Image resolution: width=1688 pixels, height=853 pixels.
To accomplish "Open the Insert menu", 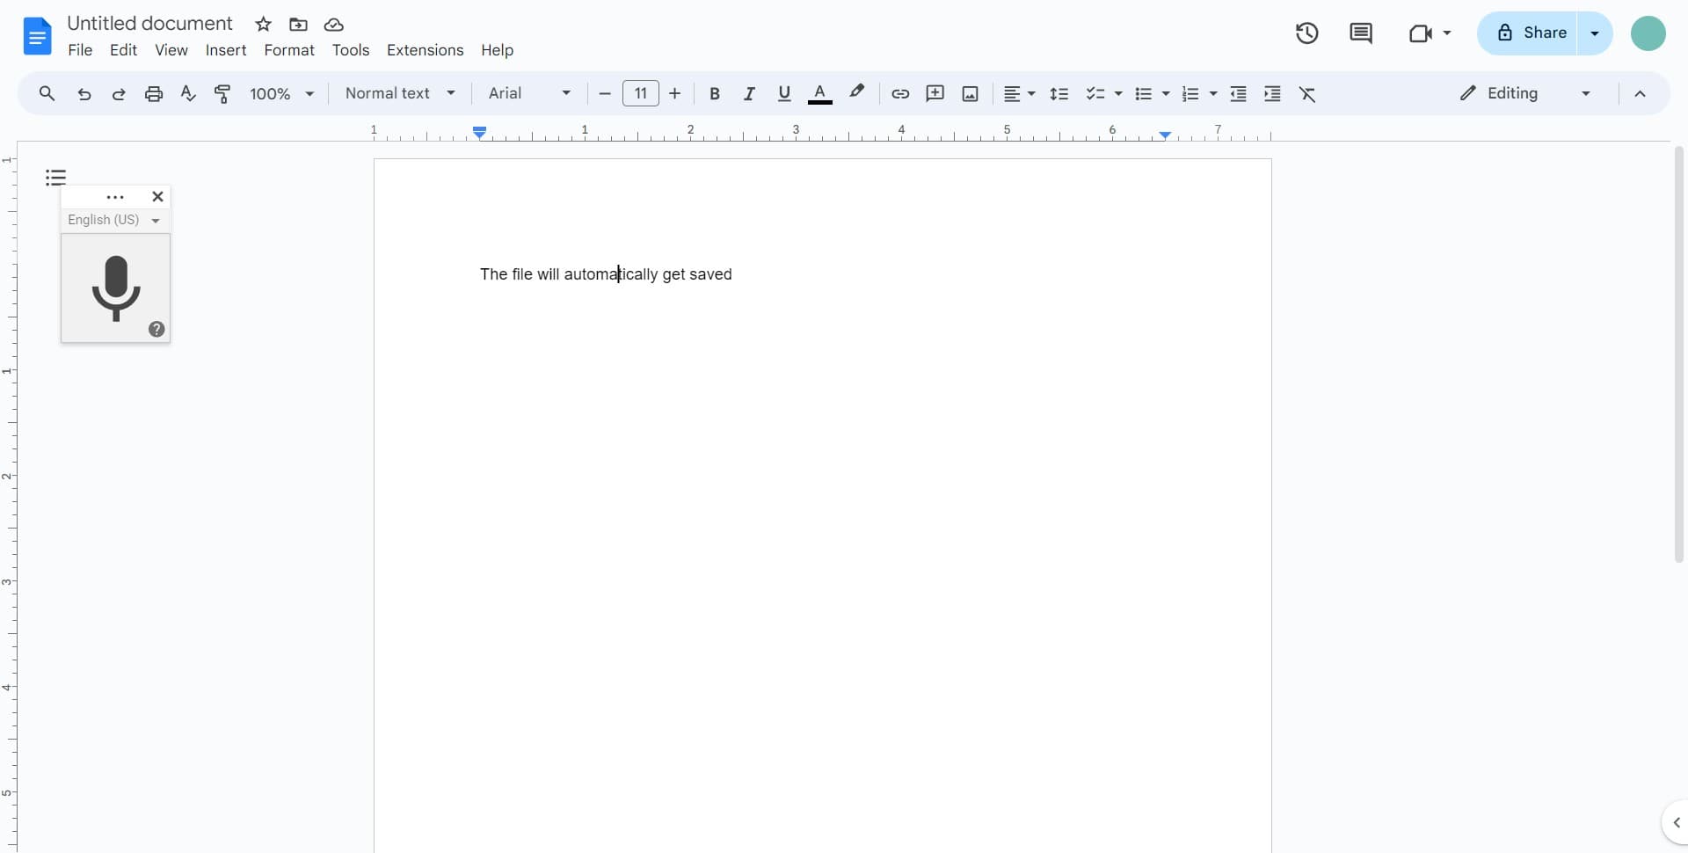I will (226, 50).
